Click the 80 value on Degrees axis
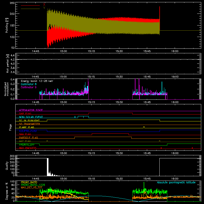 (13, 185)
